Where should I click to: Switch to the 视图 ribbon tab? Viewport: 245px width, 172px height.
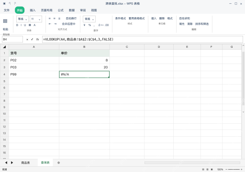pyautogui.click(x=94, y=10)
